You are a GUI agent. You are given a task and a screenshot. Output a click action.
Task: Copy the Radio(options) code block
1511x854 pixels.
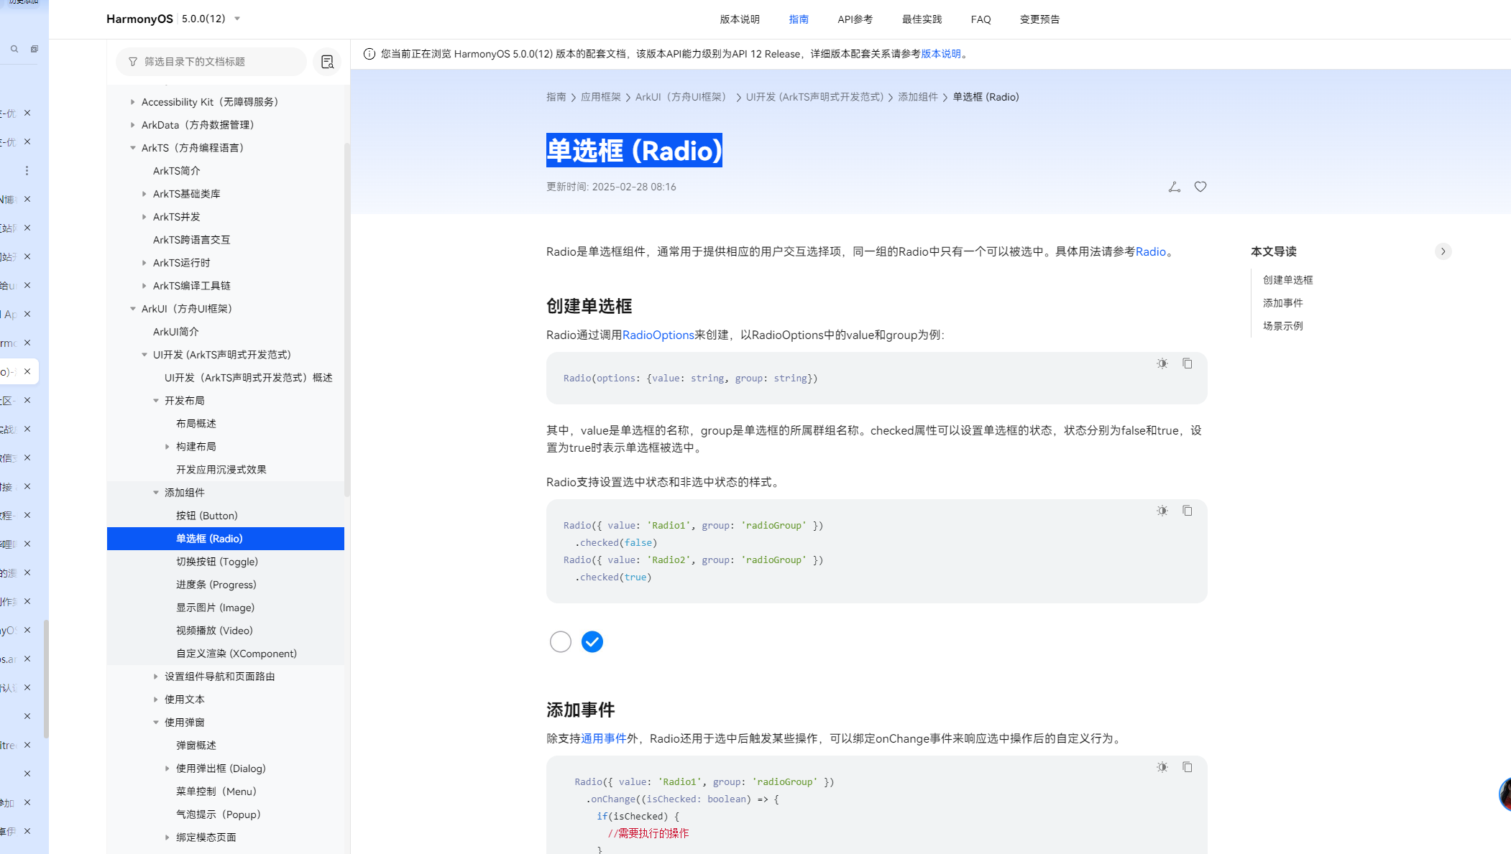(1188, 363)
